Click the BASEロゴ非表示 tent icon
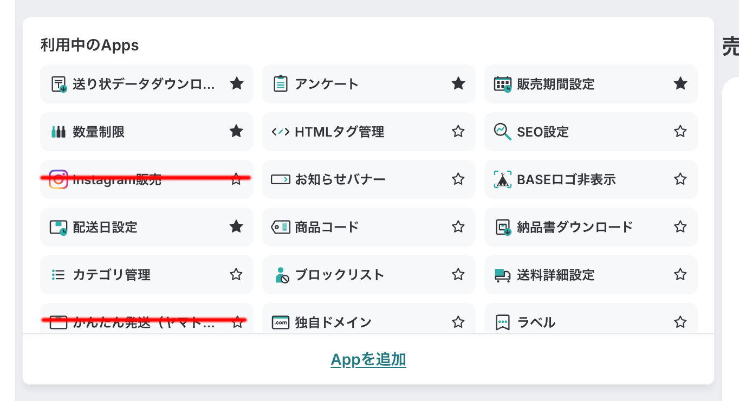The height and width of the screenshot is (401, 739). pyautogui.click(x=503, y=179)
